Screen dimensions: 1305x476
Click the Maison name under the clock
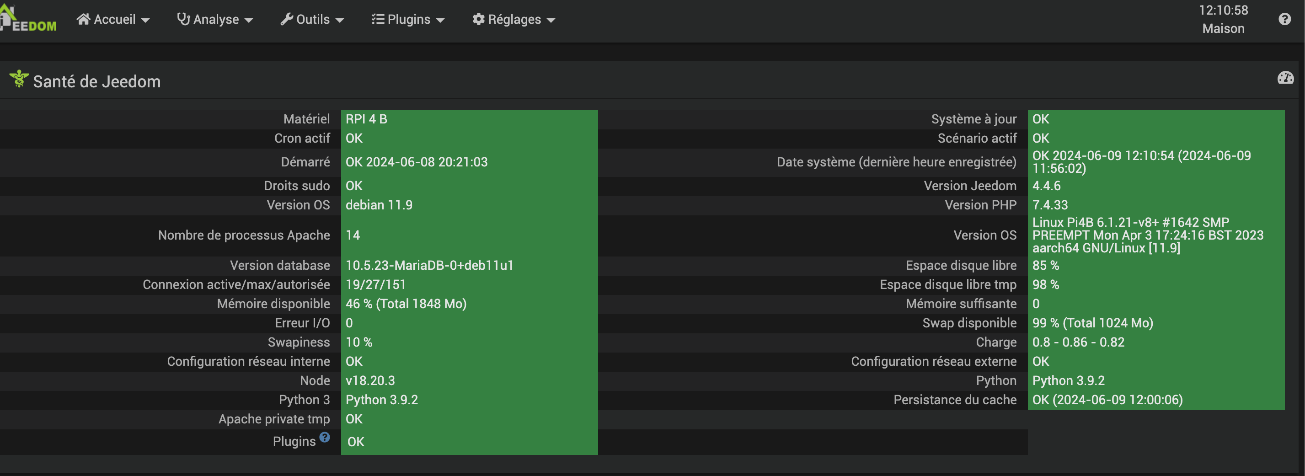1223,28
